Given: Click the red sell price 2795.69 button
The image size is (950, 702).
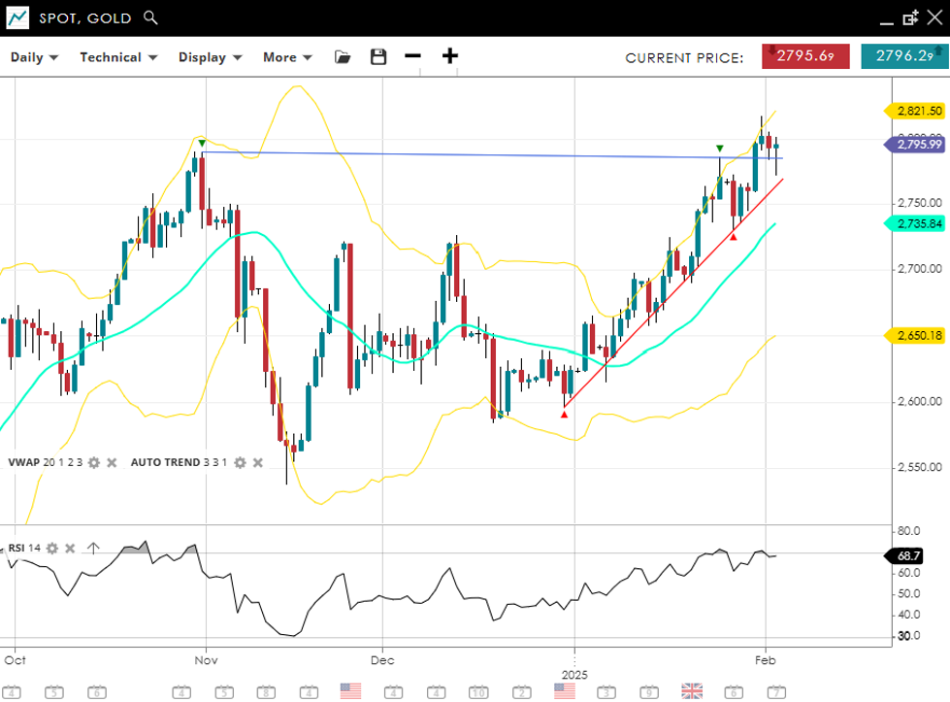Looking at the screenshot, I should pyautogui.click(x=805, y=56).
